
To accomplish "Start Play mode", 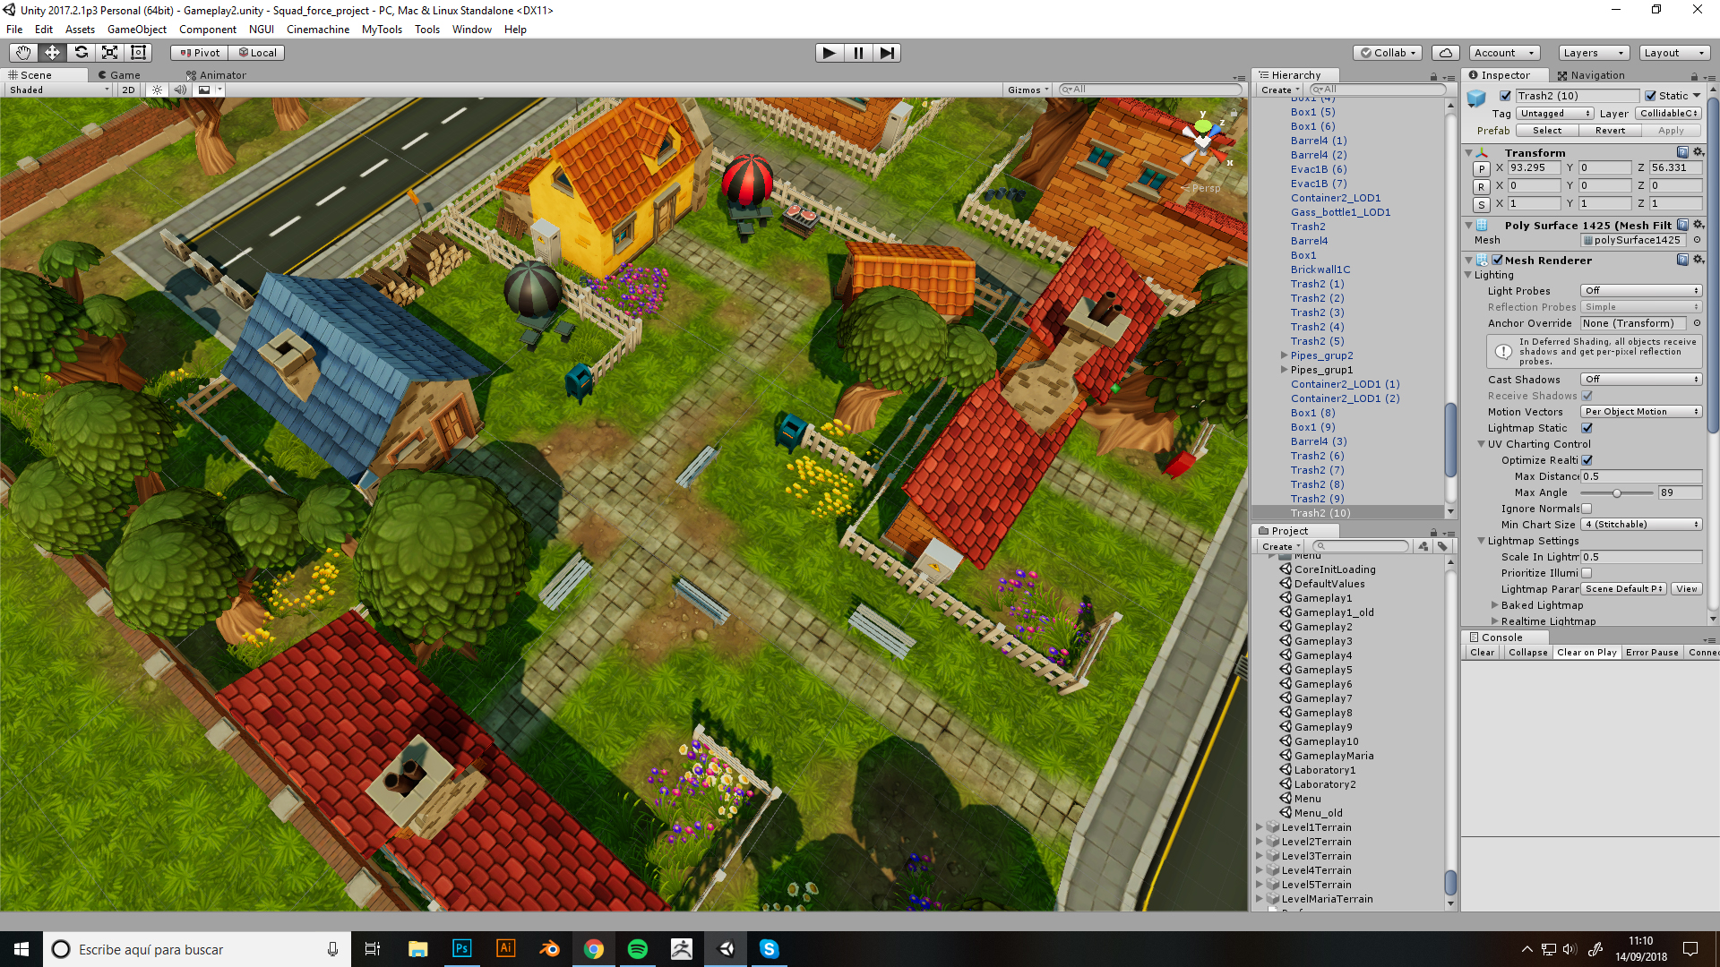I will (830, 53).
